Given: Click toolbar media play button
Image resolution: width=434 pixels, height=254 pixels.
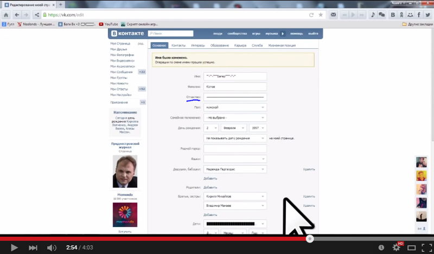Looking at the screenshot, I should [353, 15].
